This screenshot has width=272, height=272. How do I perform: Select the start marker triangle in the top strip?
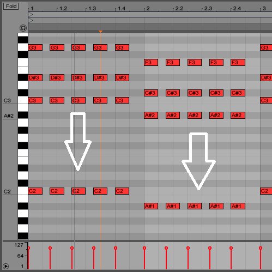[x=31, y=15]
